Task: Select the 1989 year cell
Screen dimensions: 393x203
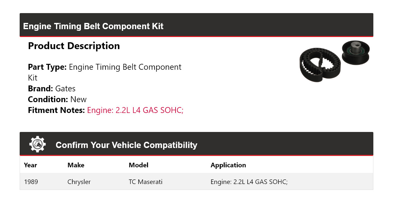Action: 31,182
